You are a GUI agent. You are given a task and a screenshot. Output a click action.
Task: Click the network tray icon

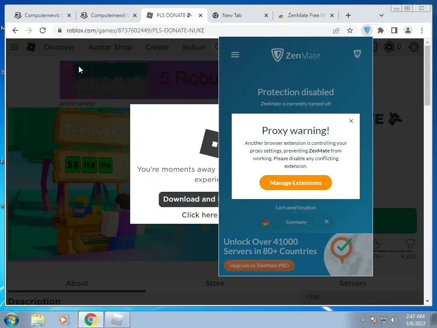pyautogui.click(x=384, y=320)
